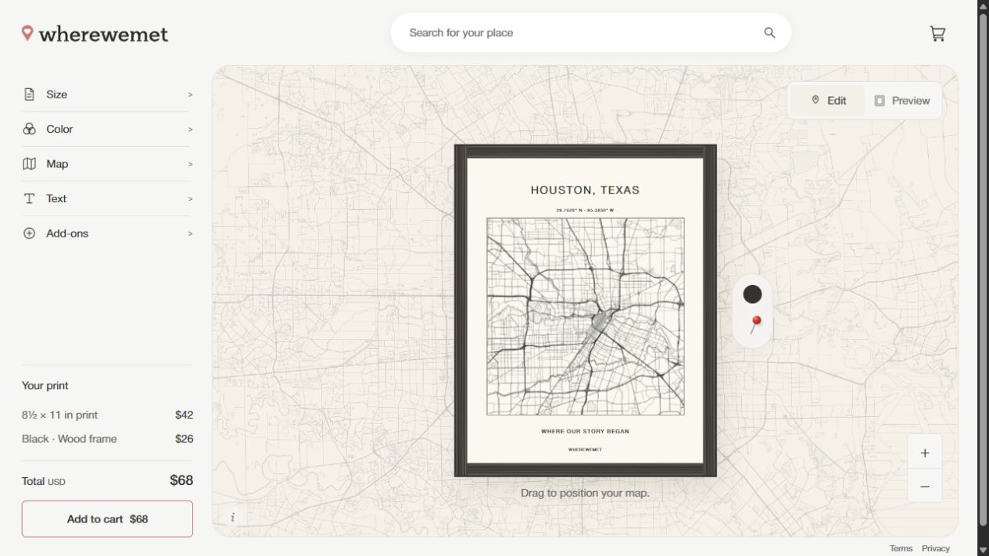The height and width of the screenshot is (556, 989).
Task: Expand the Text section chevron
Action: 190,199
